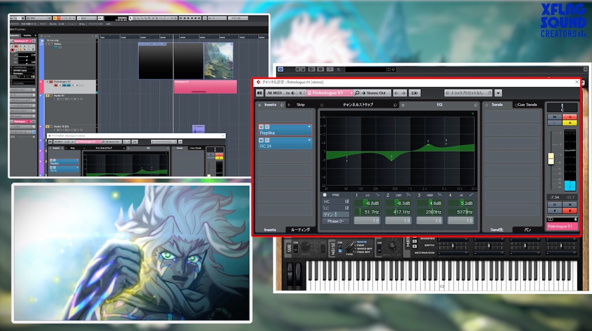Enable monitor speaker button in channel settings
Viewport: 592px width, 331px height.
tap(554, 210)
